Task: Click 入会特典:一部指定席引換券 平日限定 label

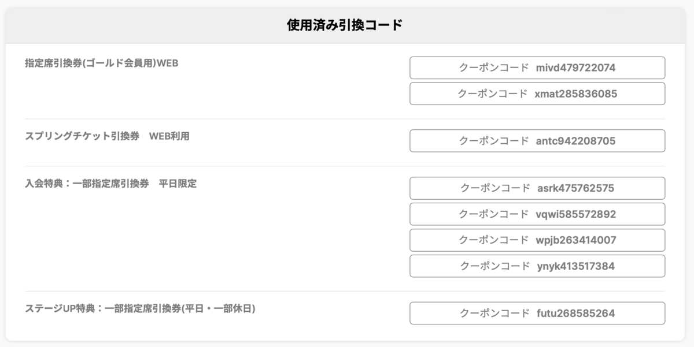Action: (x=111, y=184)
